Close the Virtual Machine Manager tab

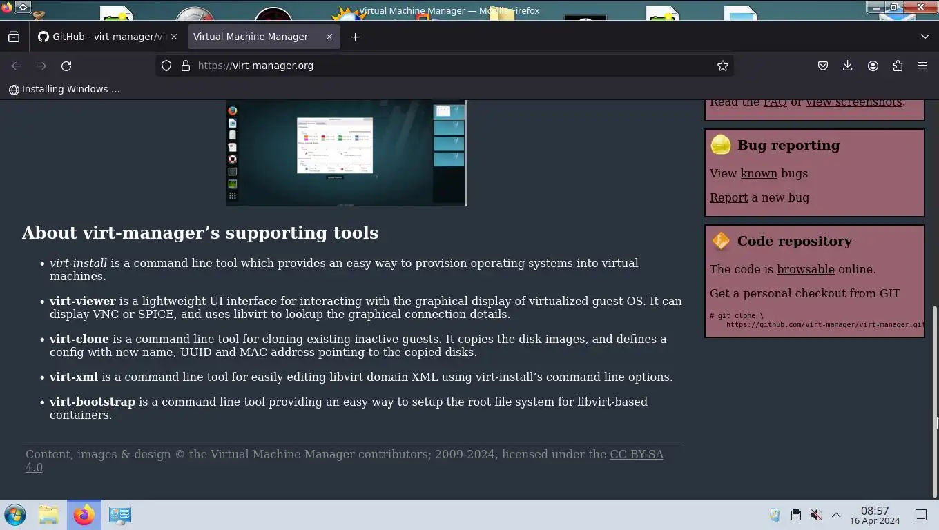pos(329,37)
